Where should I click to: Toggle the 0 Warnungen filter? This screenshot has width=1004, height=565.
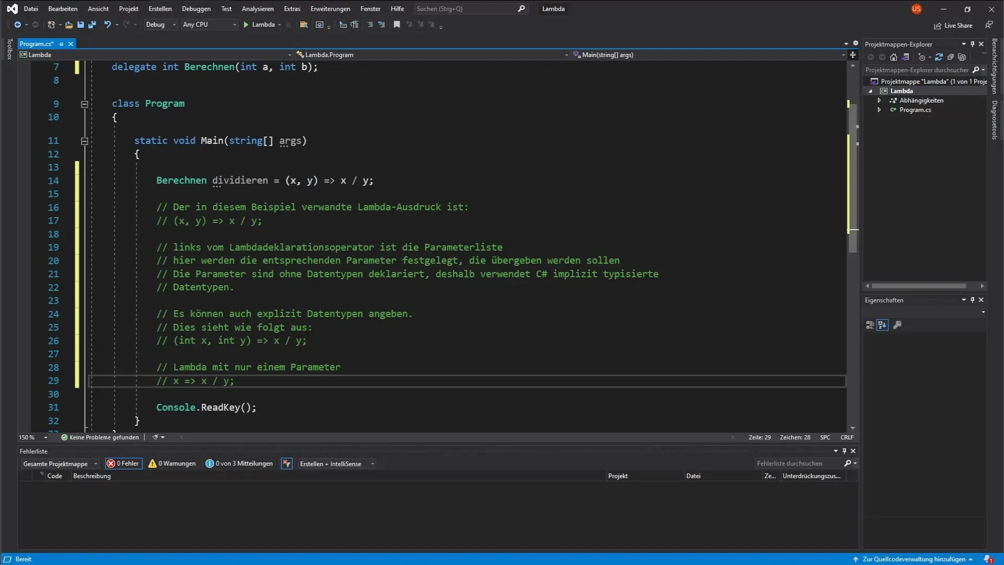172,464
